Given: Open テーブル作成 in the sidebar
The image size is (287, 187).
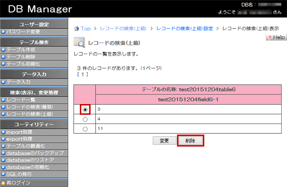Looking at the screenshot, I should pyautogui.click(x=21, y=50).
